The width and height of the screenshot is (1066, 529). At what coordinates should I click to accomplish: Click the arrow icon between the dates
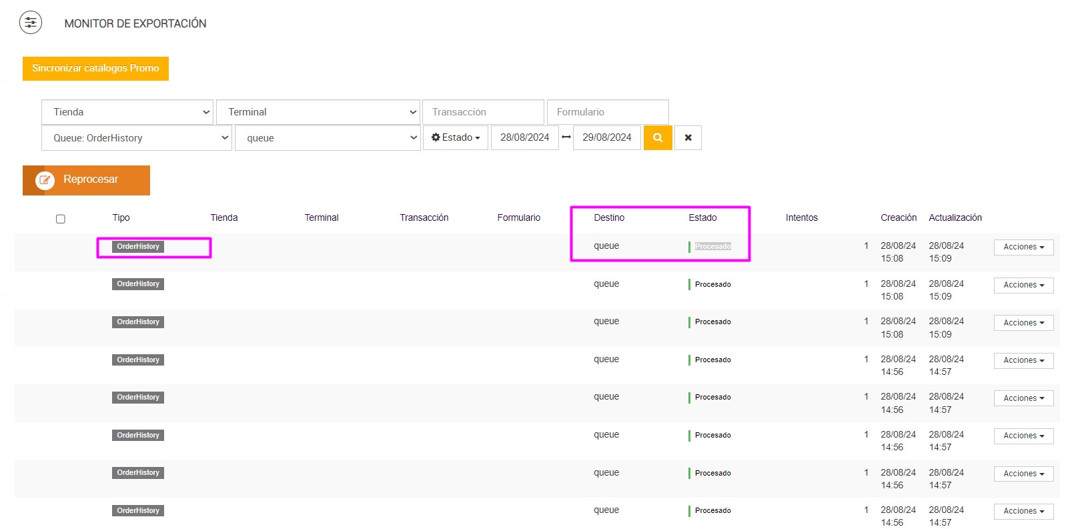[566, 137]
